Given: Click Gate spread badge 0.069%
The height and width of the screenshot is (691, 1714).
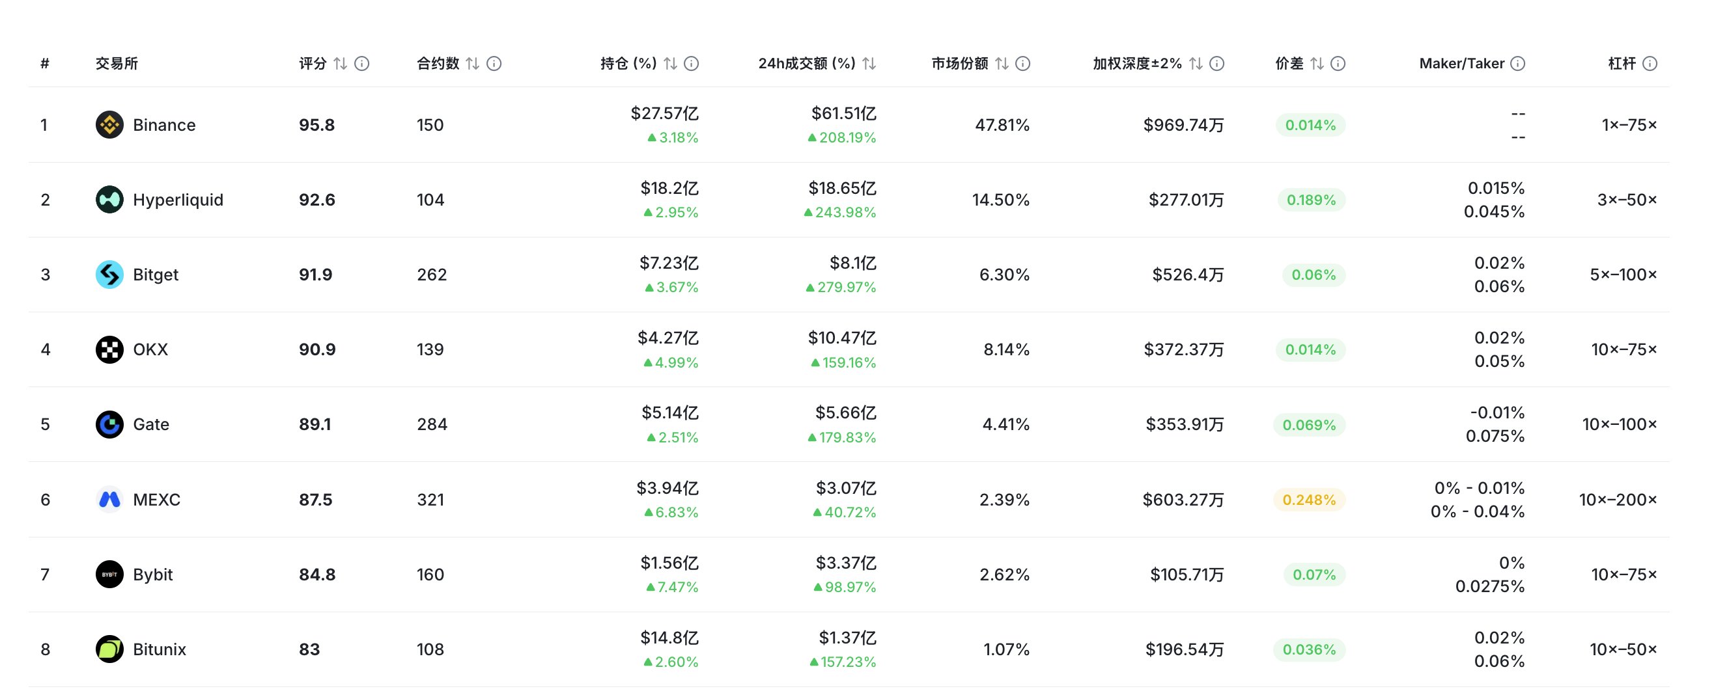Looking at the screenshot, I should (1309, 424).
